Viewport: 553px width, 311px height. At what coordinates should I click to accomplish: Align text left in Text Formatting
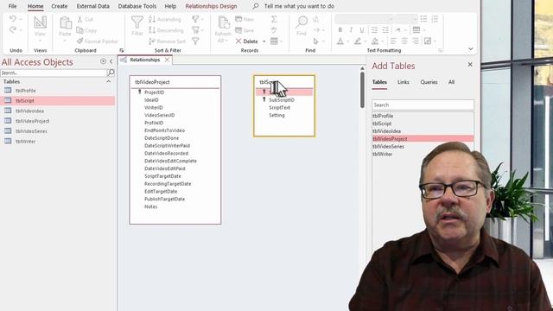(x=393, y=41)
